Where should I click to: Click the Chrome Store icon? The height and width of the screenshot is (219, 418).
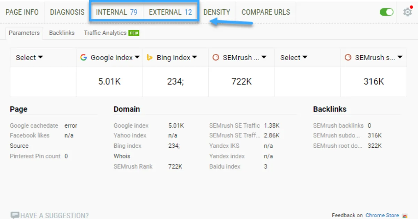404,216
